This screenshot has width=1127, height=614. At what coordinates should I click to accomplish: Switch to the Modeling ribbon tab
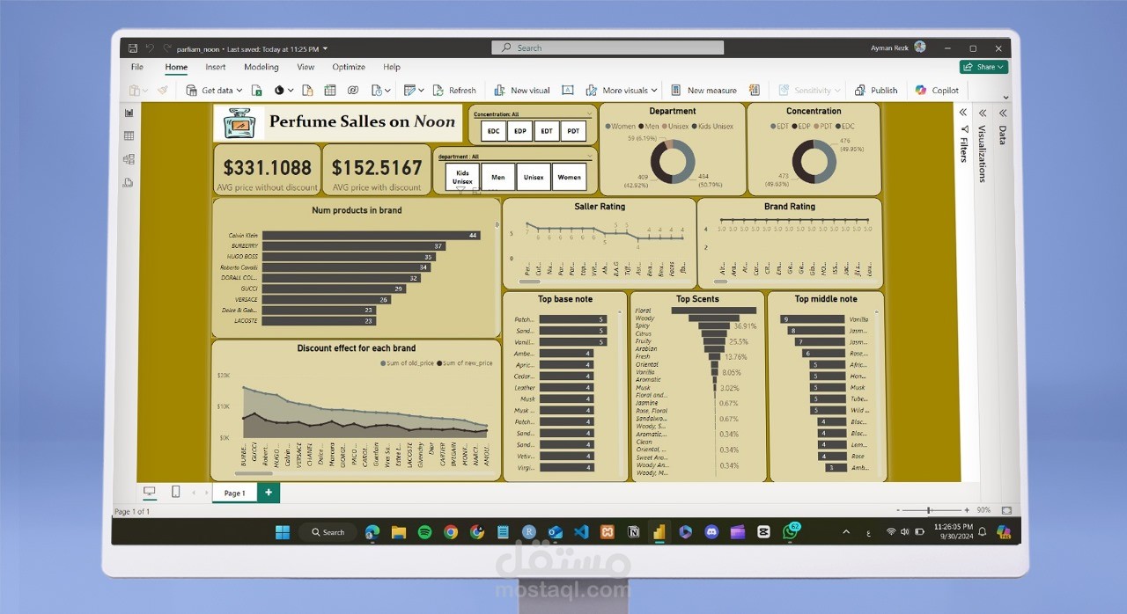(x=261, y=67)
